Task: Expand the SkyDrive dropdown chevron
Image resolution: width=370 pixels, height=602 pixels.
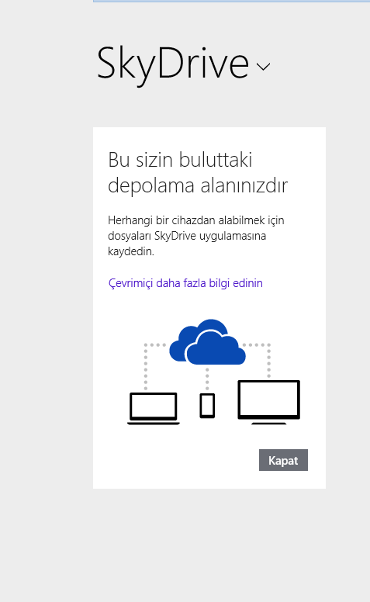Action: [x=263, y=67]
